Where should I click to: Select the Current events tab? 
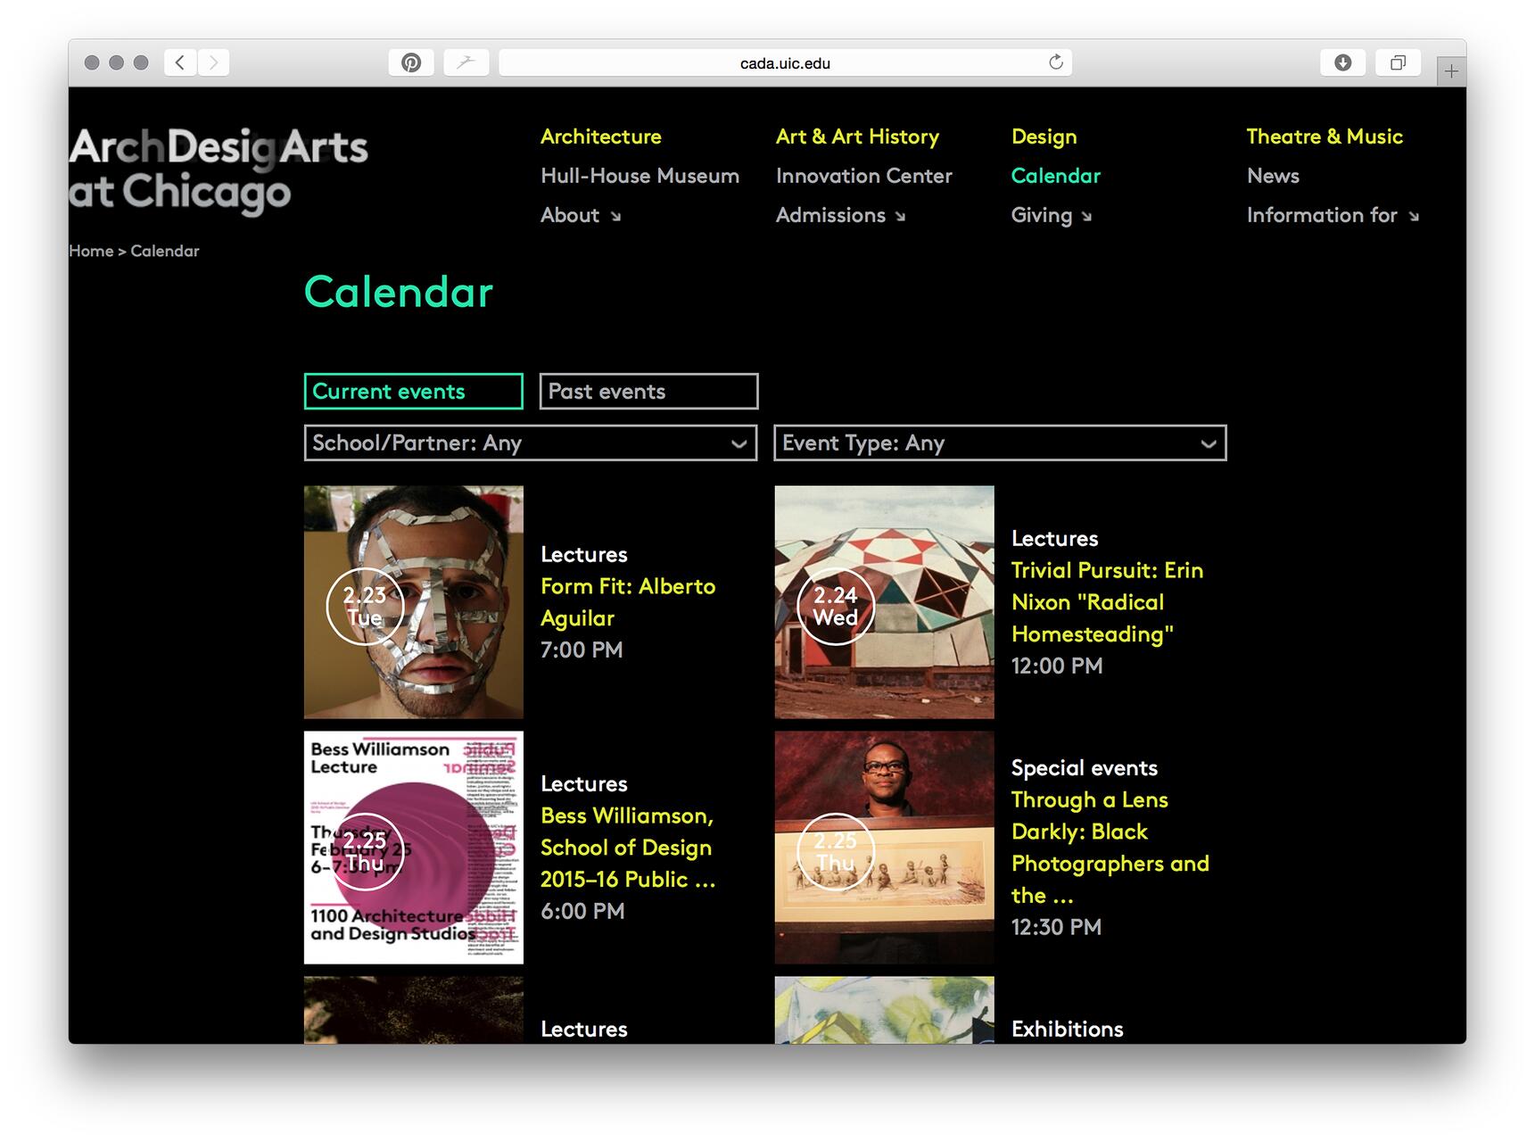[414, 391]
